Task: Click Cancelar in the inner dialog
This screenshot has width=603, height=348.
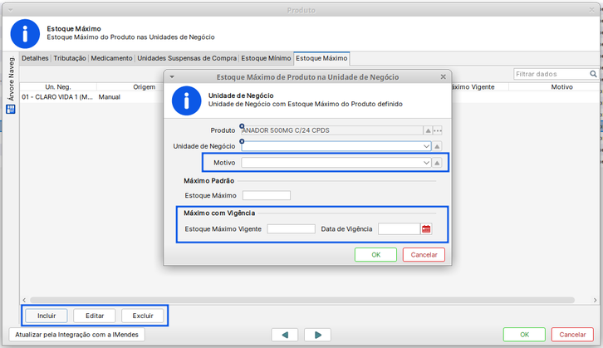Action: [424, 254]
